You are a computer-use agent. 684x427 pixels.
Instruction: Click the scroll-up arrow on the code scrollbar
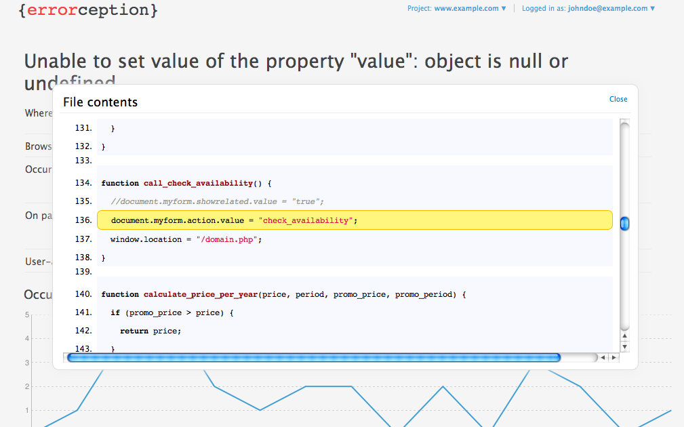[x=624, y=335]
